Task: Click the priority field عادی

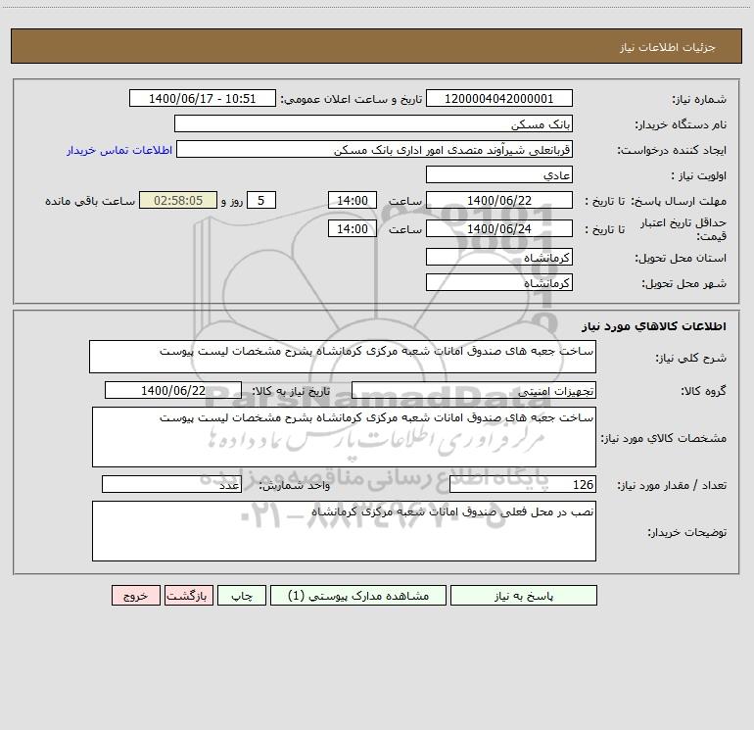Action: (499, 174)
